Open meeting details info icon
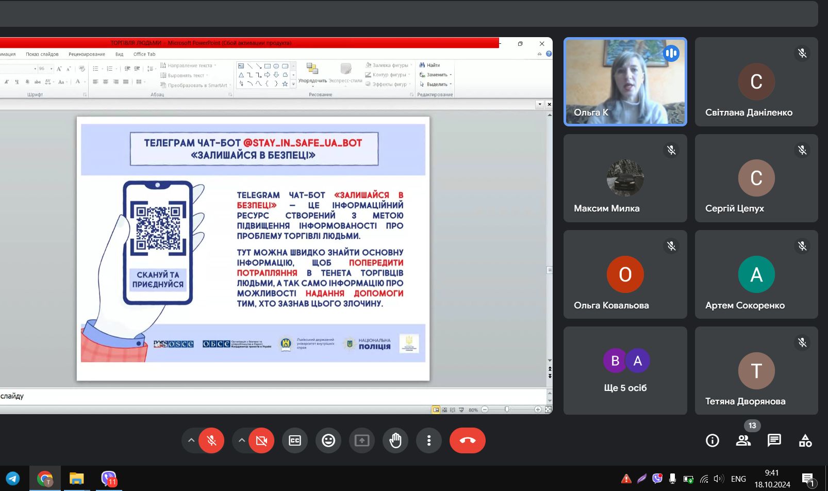 click(x=712, y=440)
